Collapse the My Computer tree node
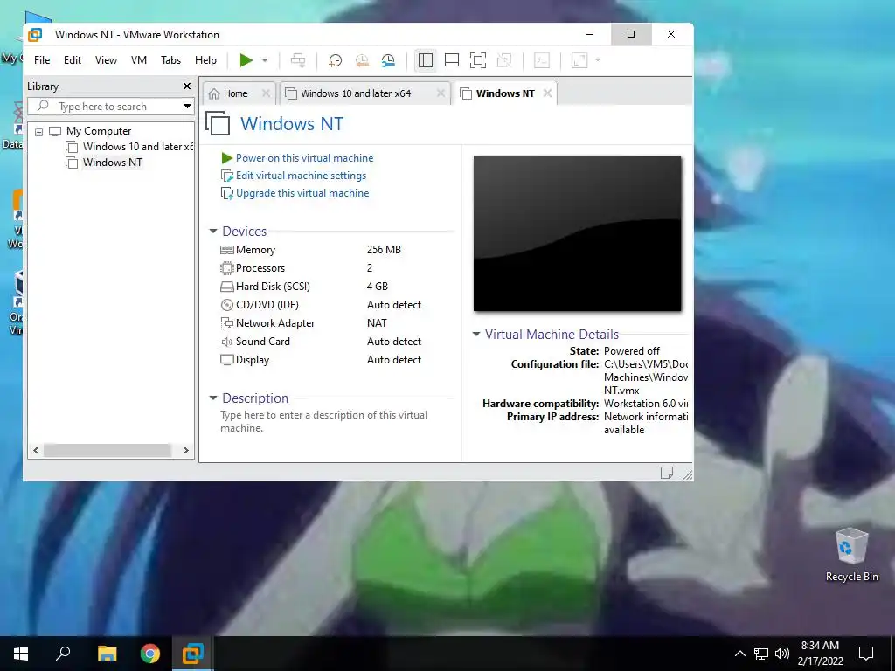 [x=38, y=132]
